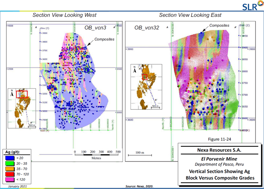Screen dimensions: 264x189
Task: Click 'Composites' label in the Looking West section
Action: click(104, 39)
